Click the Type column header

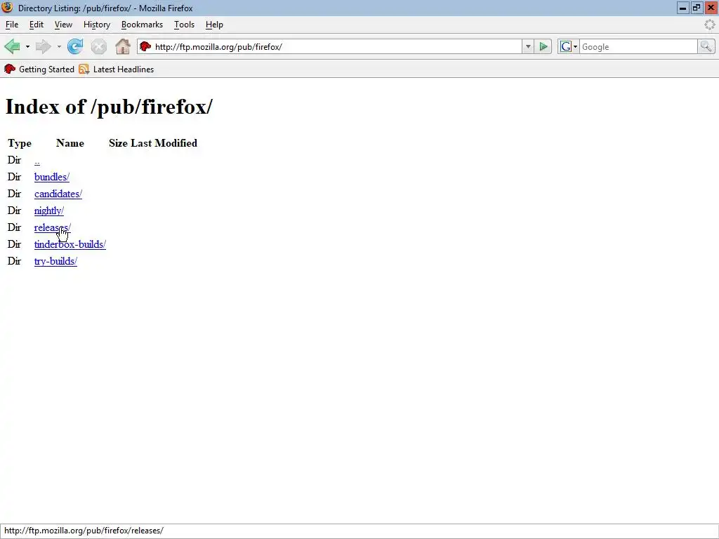tap(20, 143)
